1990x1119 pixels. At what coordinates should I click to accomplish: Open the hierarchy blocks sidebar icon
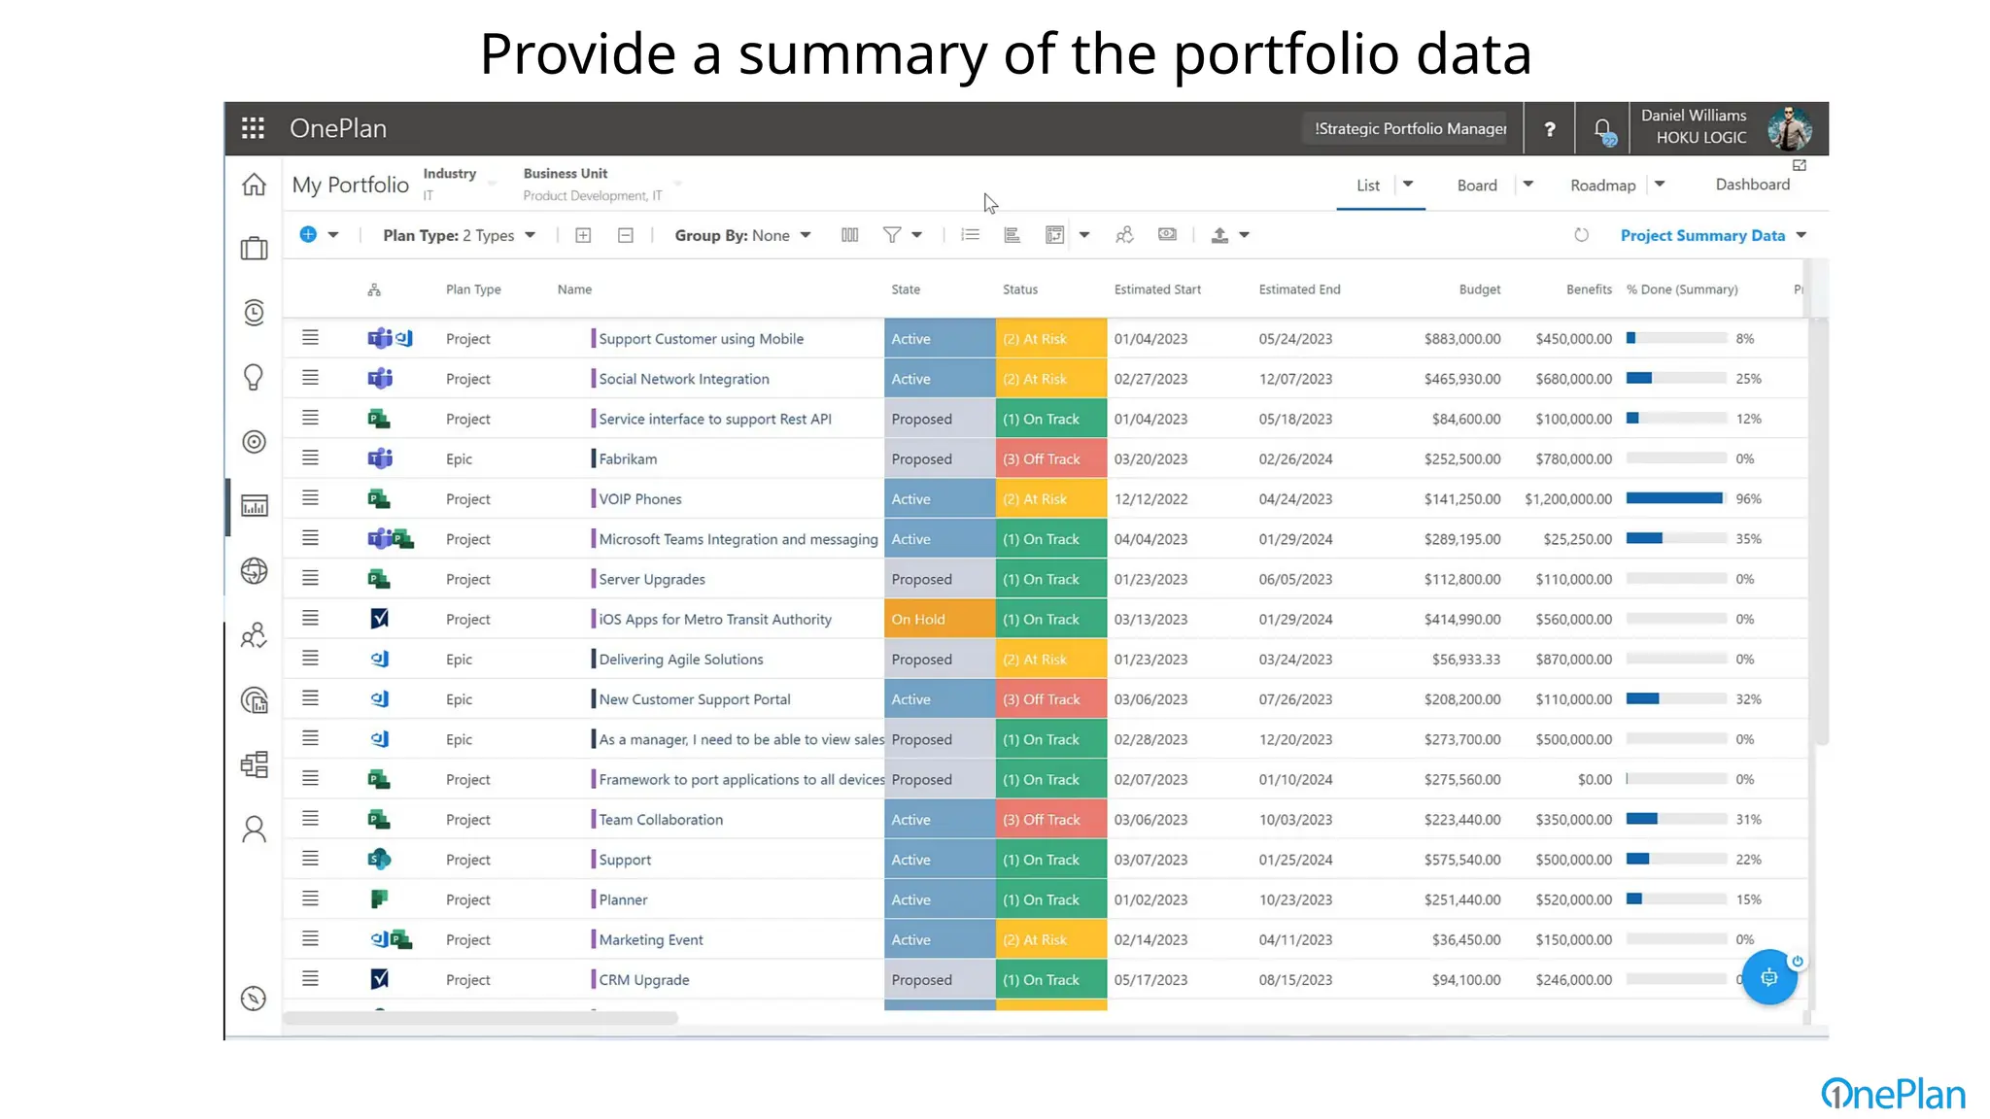click(254, 764)
